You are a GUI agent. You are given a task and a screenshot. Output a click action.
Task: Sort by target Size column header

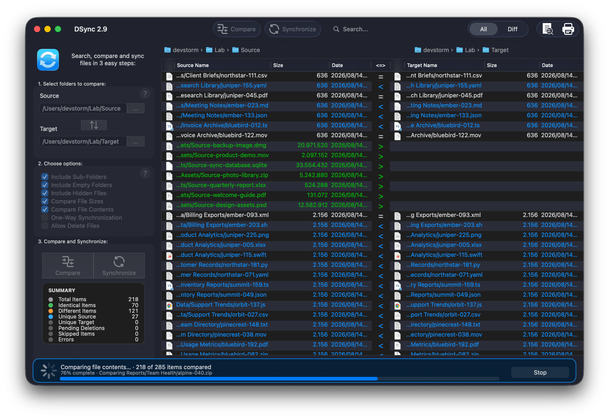512,65
